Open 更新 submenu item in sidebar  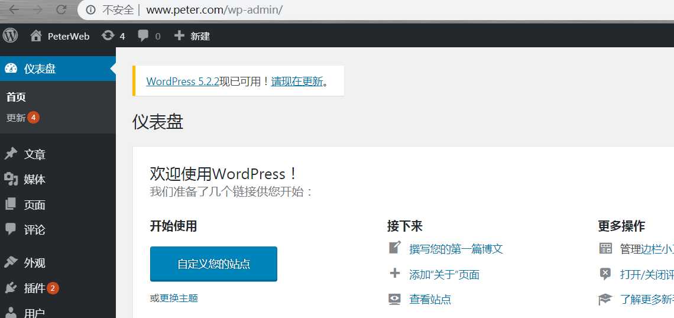[x=16, y=118]
